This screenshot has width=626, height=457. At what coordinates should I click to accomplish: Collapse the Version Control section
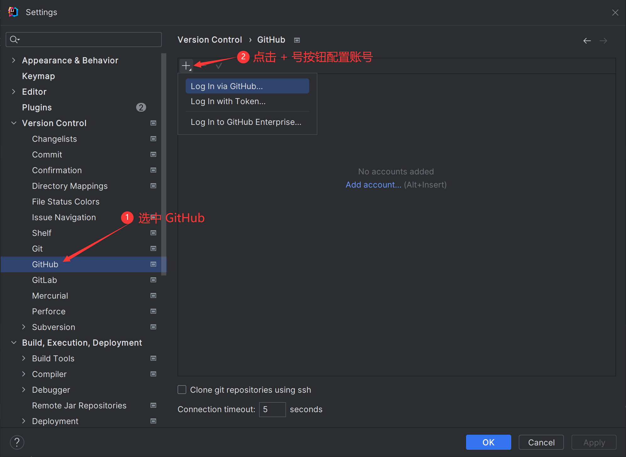(13, 123)
